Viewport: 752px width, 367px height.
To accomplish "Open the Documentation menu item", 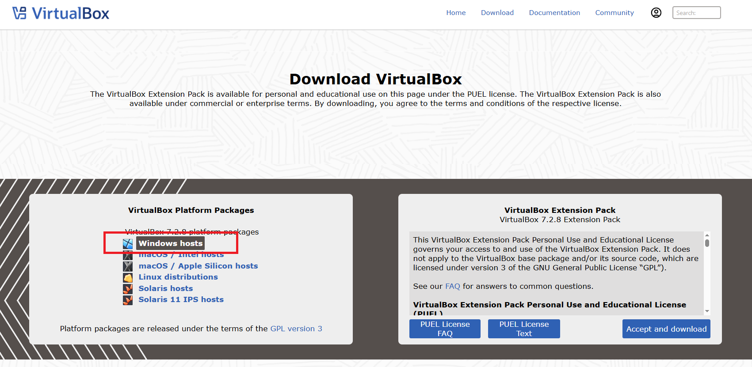I will (x=554, y=13).
